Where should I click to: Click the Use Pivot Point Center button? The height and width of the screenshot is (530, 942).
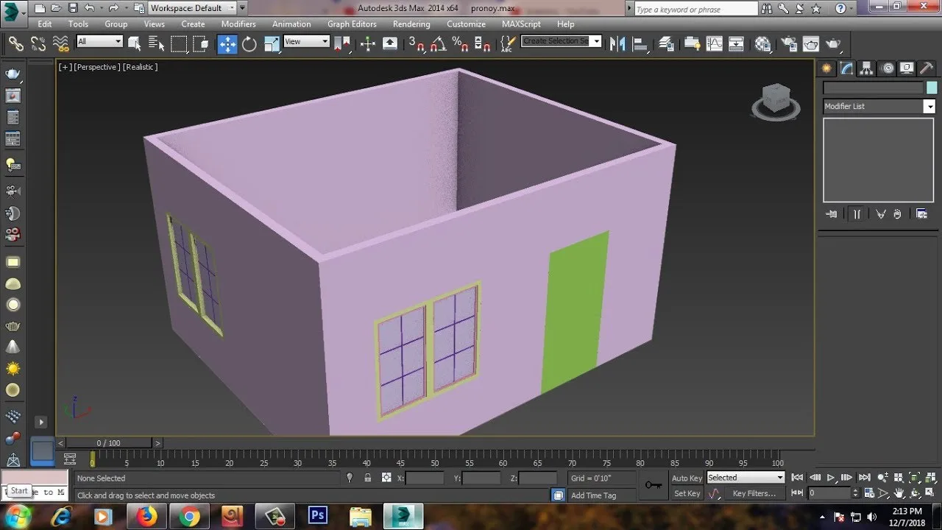pyautogui.click(x=342, y=44)
